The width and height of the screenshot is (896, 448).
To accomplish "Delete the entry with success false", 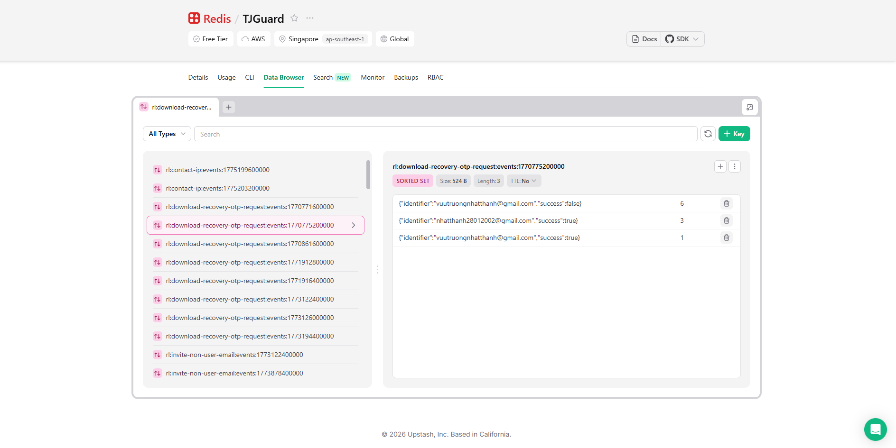I will tap(726, 203).
